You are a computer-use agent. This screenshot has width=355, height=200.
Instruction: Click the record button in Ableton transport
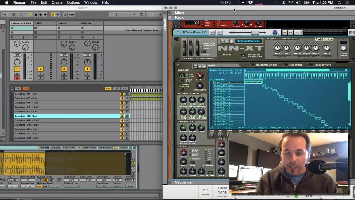[x=40, y=14]
